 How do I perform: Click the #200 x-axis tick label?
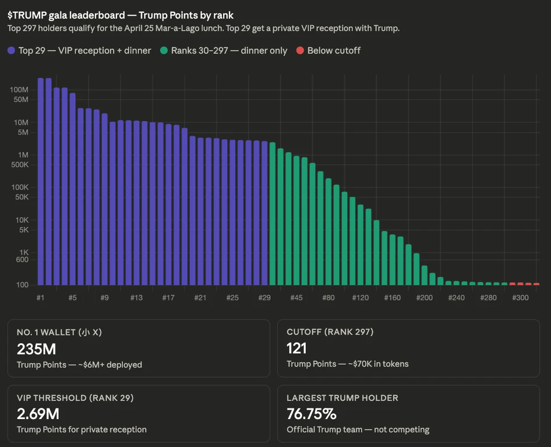point(425,298)
